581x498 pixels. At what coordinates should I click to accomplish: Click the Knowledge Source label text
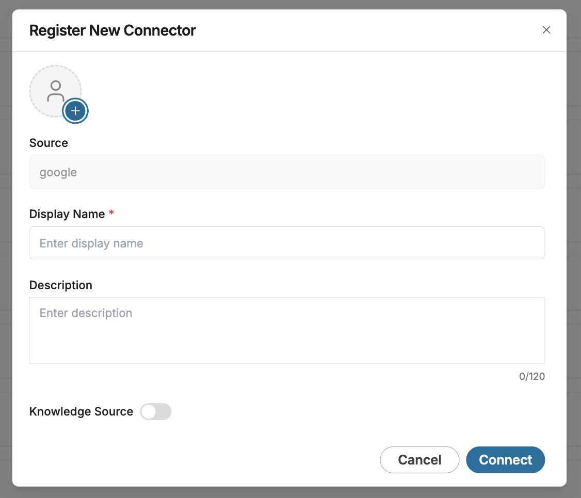pyautogui.click(x=81, y=411)
